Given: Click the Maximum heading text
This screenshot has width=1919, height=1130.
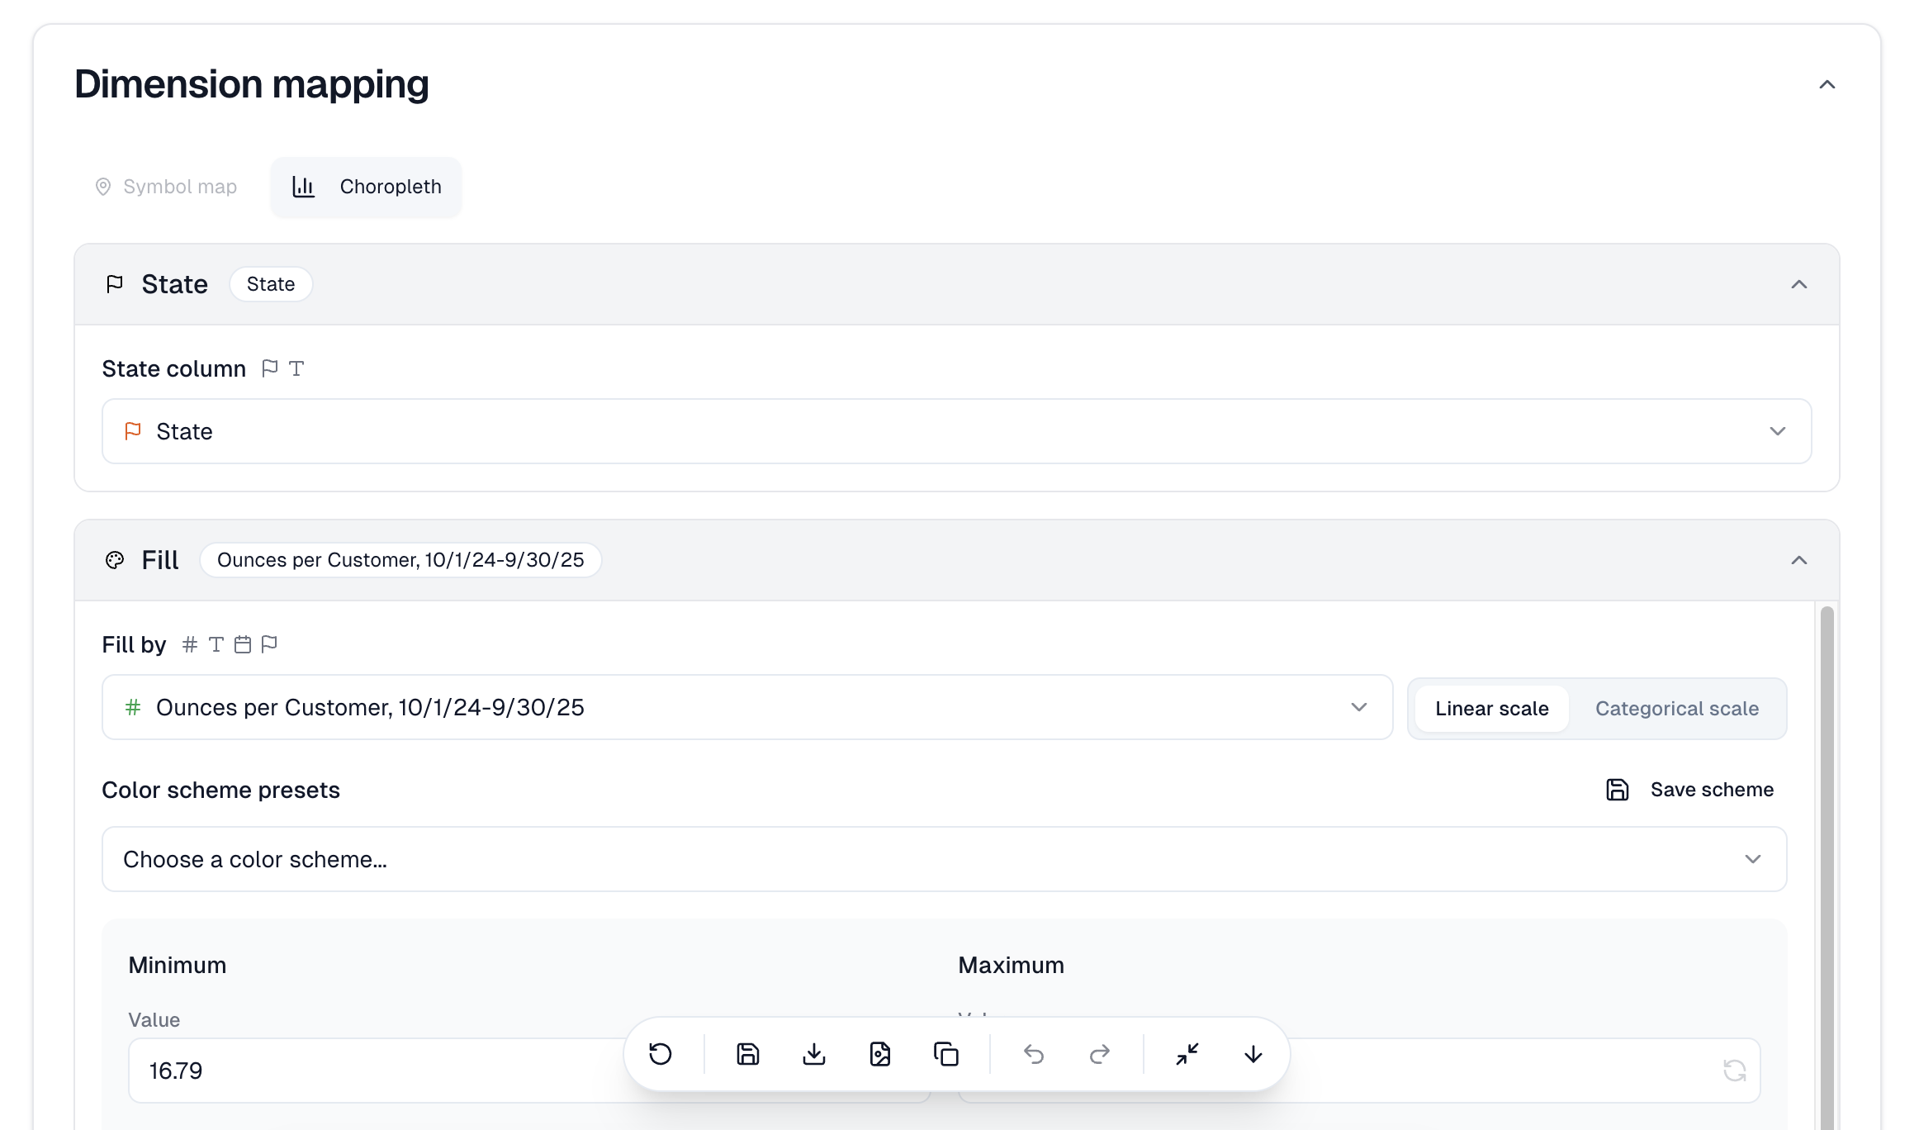Looking at the screenshot, I should 1011,965.
